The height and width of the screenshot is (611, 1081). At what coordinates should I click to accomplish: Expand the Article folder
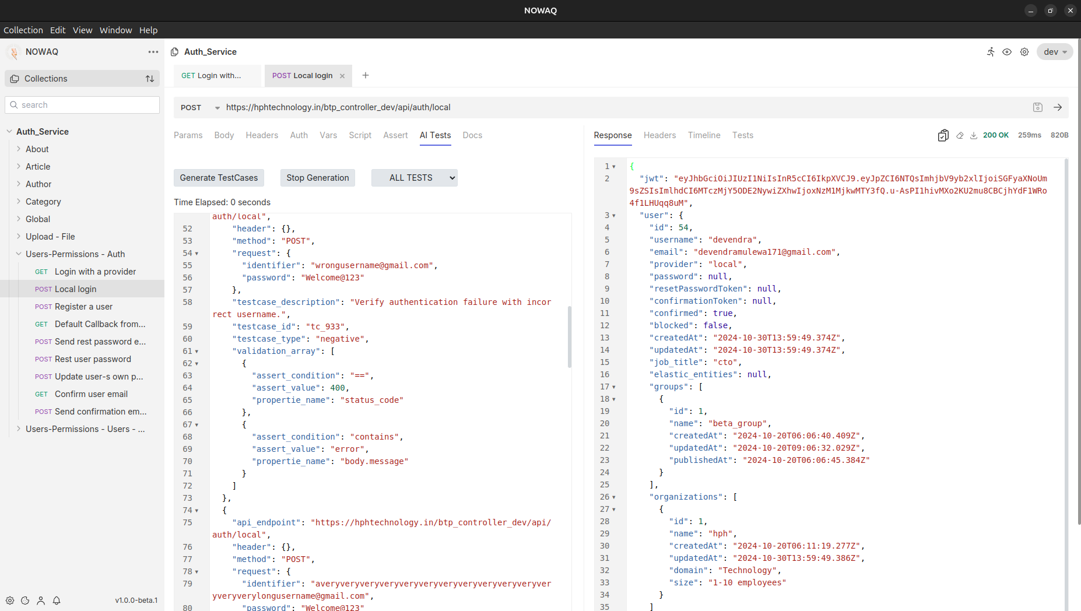coord(19,167)
